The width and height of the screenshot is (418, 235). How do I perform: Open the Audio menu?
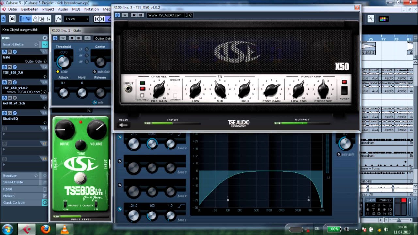[63, 9]
